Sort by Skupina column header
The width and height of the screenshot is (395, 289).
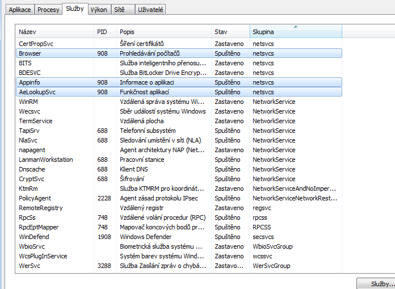point(295,32)
